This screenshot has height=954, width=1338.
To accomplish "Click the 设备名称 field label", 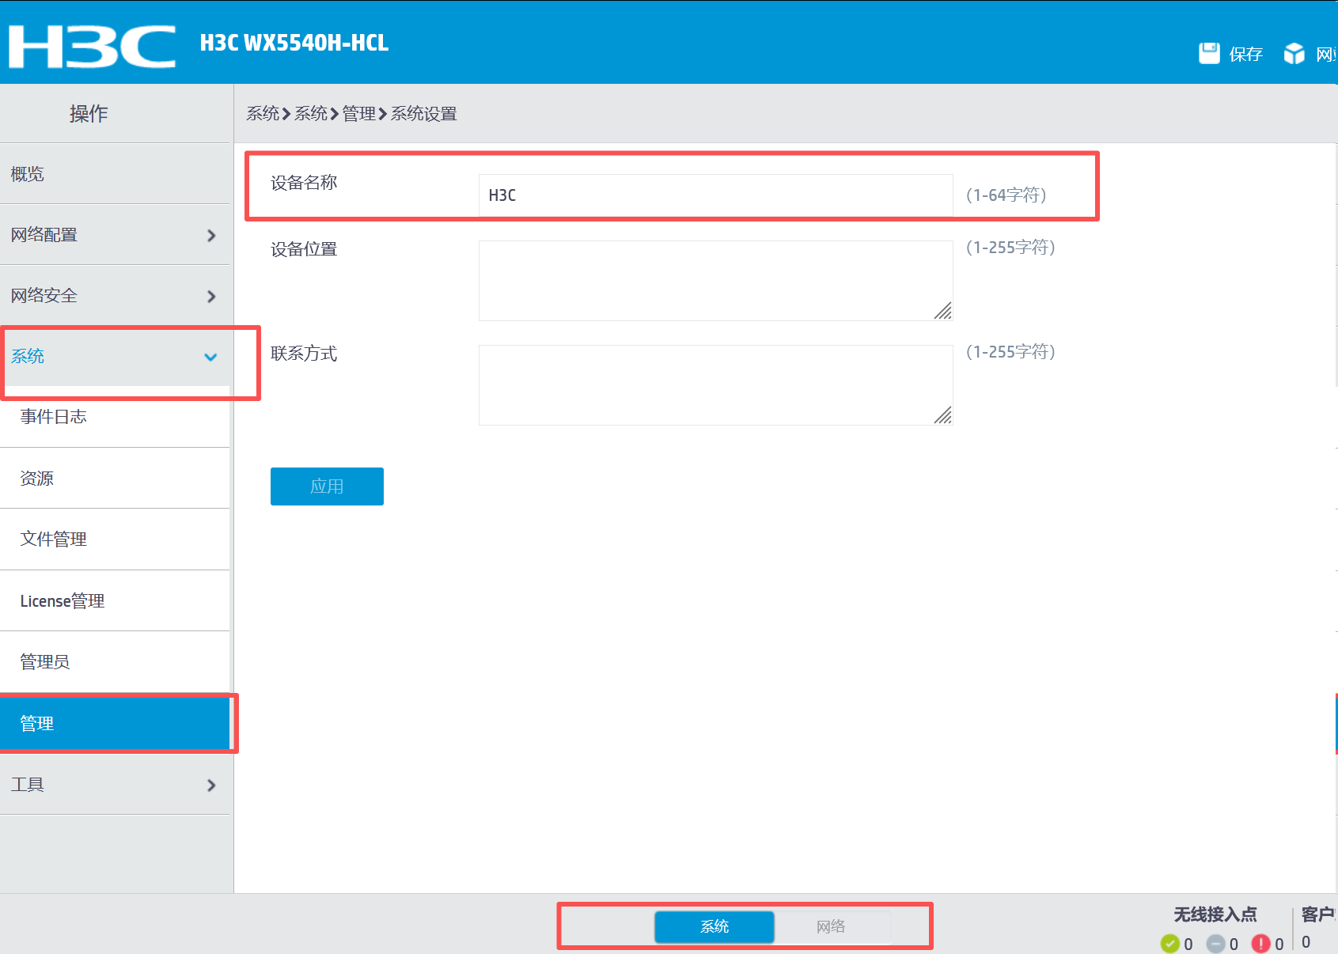I will click(304, 183).
